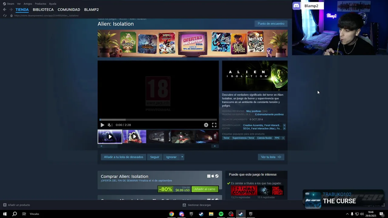
Task: Follow the game with Seguir button
Action: [x=155, y=157]
